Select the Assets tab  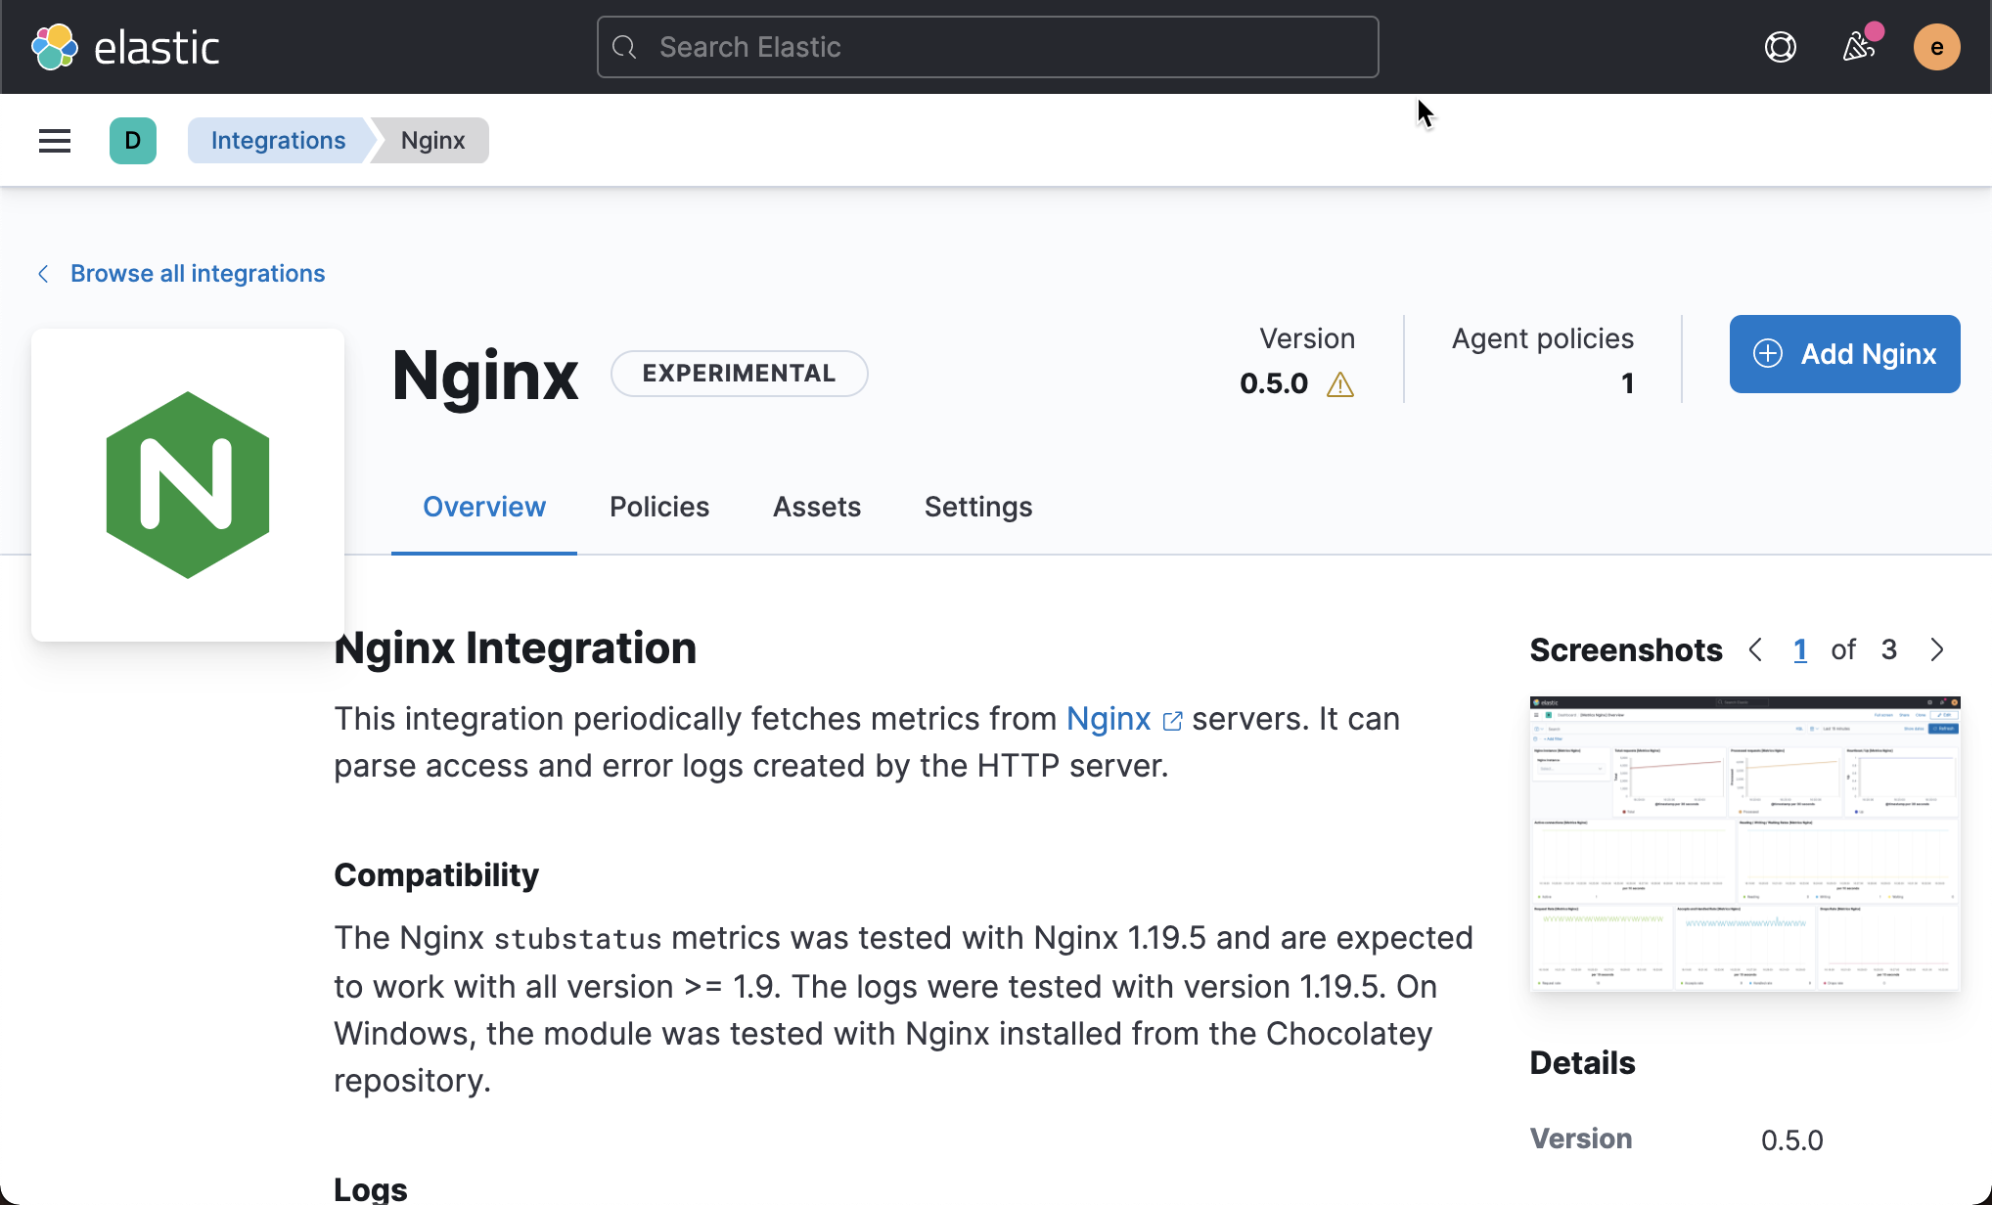pyautogui.click(x=817, y=505)
